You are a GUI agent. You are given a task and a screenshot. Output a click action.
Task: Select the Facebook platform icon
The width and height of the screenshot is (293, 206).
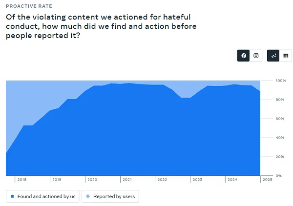click(243, 56)
